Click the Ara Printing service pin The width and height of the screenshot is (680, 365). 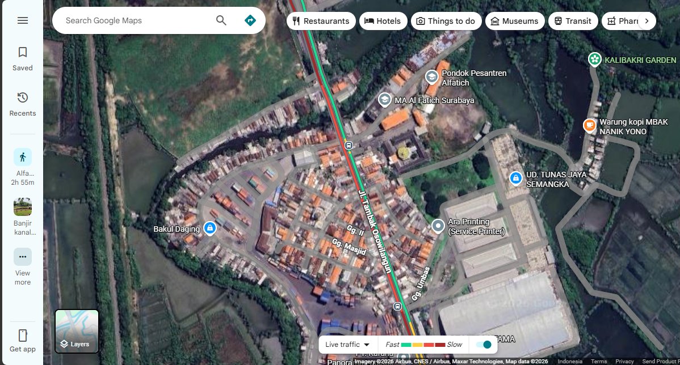pyautogui.click(x=438, y=226)
